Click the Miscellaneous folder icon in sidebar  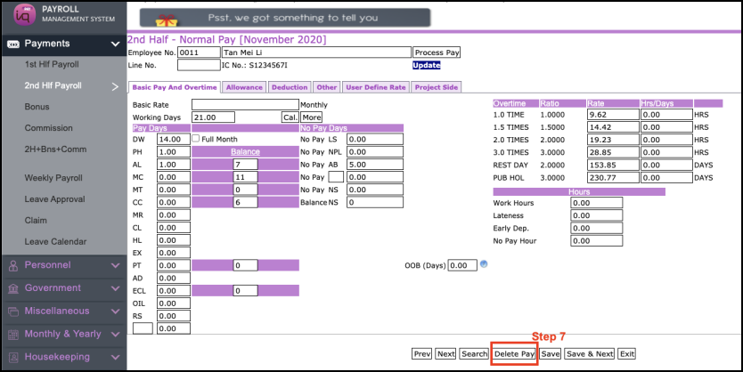(x=12, y=311)
